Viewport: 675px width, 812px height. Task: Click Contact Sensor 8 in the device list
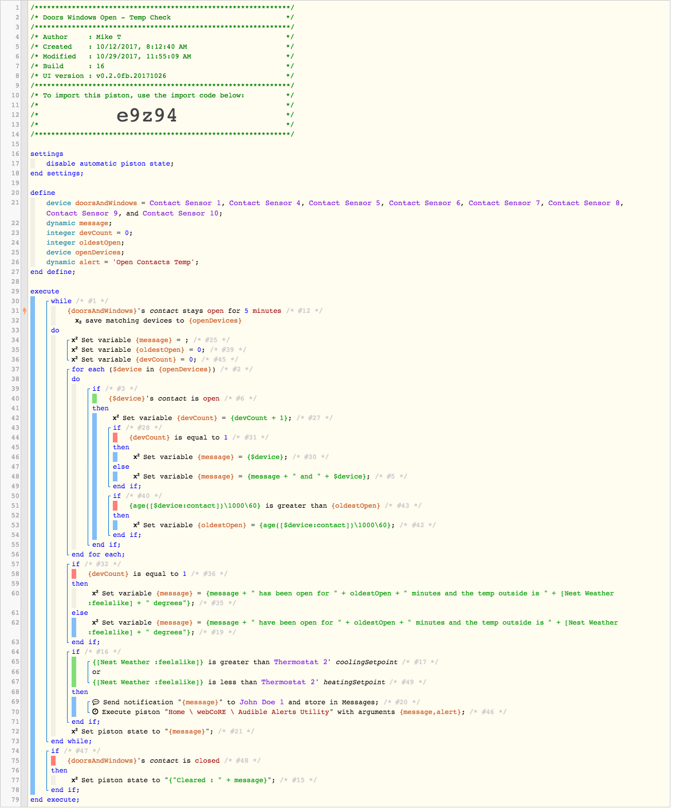pyautogui.click(x=584, y=203)
